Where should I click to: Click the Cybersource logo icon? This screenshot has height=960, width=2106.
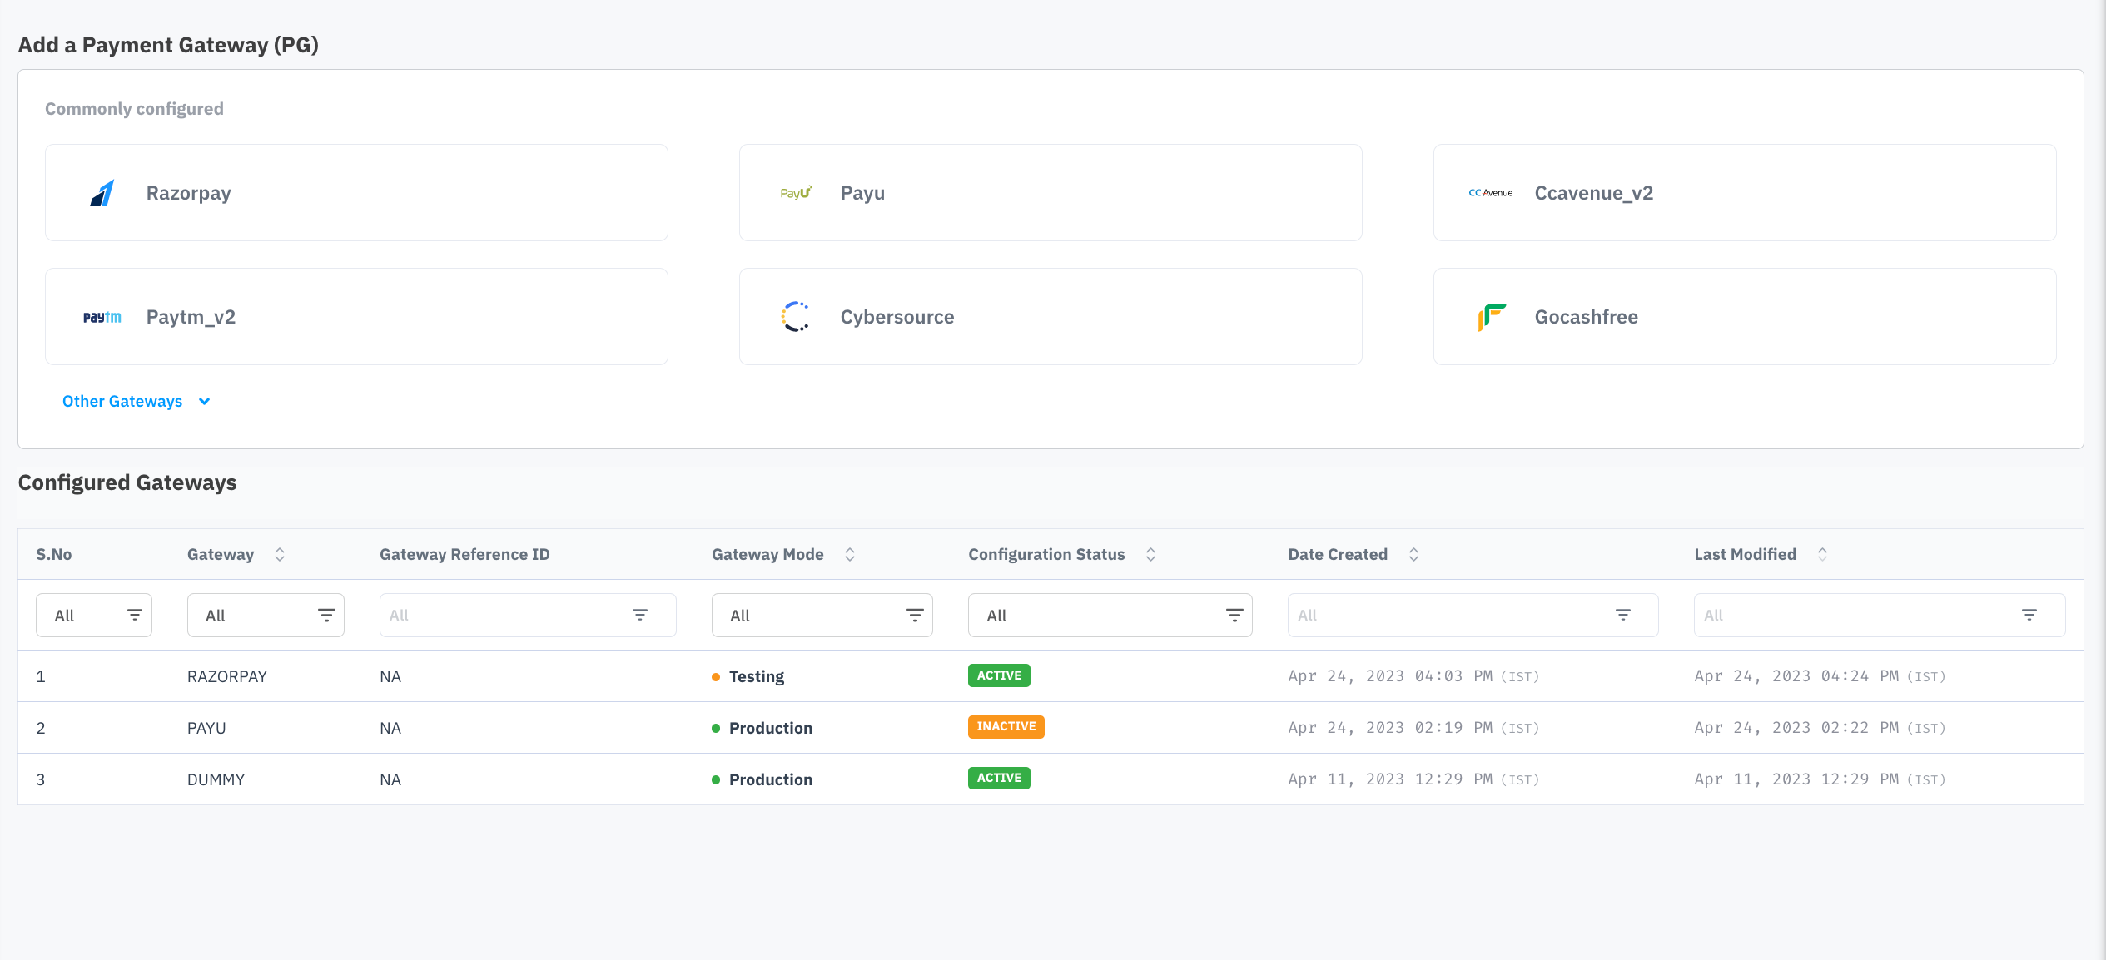pos(796,317)
